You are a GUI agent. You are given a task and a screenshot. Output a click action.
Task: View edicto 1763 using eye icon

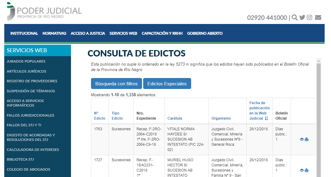tap(302, 139)
